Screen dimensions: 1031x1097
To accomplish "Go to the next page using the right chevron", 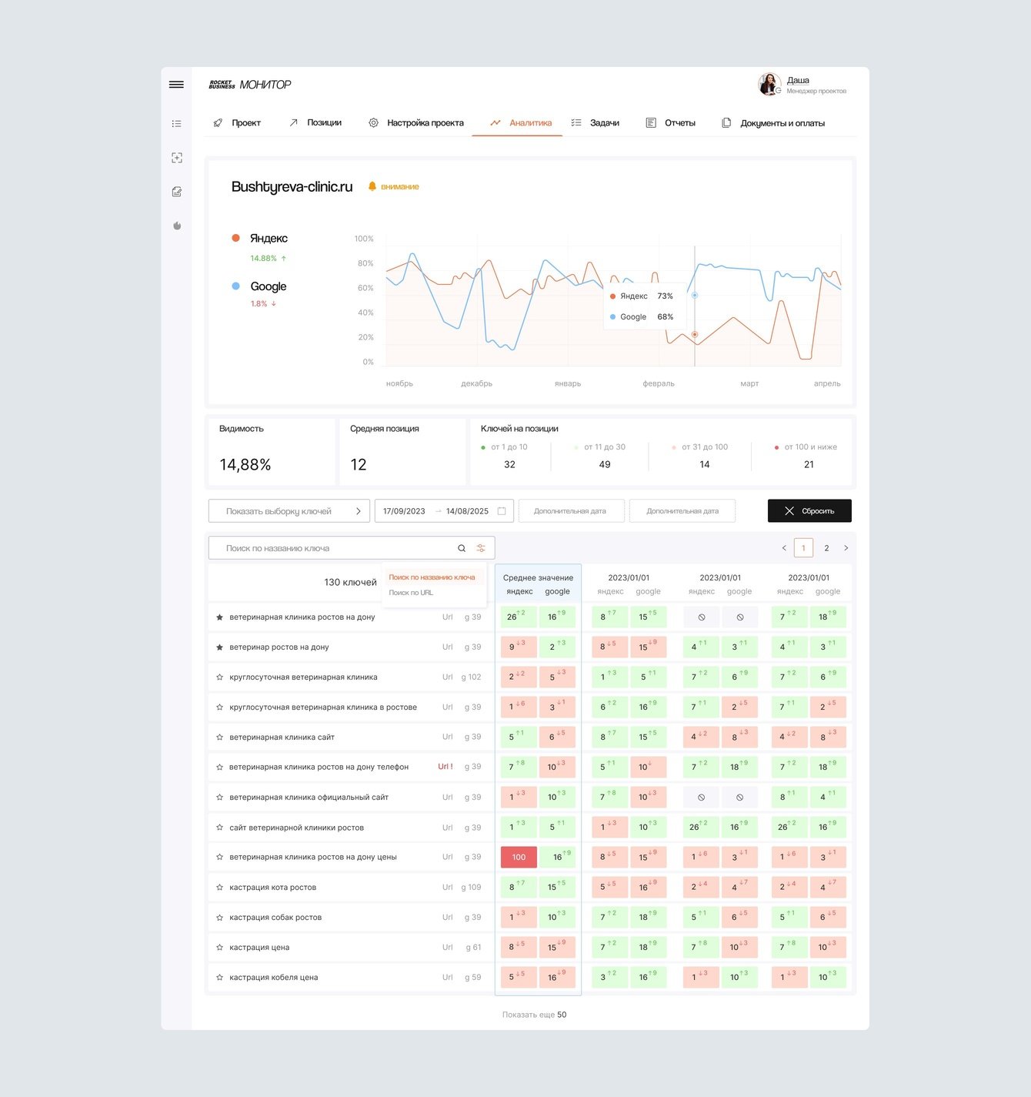I will coord(846,548).
